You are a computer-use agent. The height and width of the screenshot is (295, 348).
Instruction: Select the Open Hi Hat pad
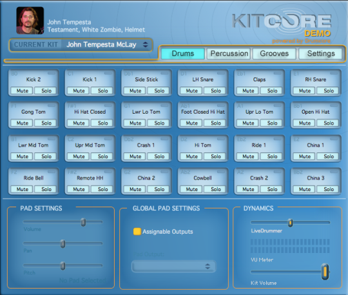pos(316,112)
